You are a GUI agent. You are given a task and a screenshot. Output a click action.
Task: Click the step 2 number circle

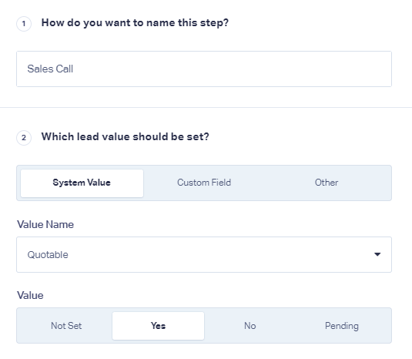tap(24, 138)
